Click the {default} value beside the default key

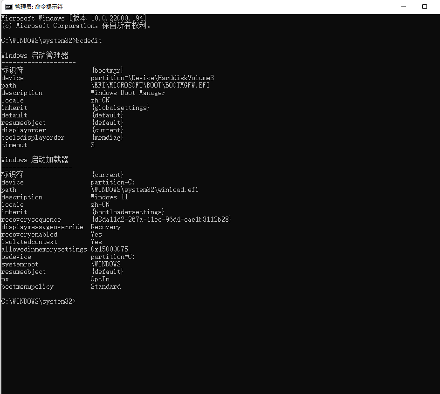click(108, 115)
